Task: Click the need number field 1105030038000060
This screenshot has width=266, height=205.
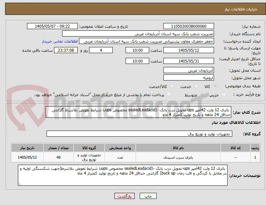Action: (188, 26)
